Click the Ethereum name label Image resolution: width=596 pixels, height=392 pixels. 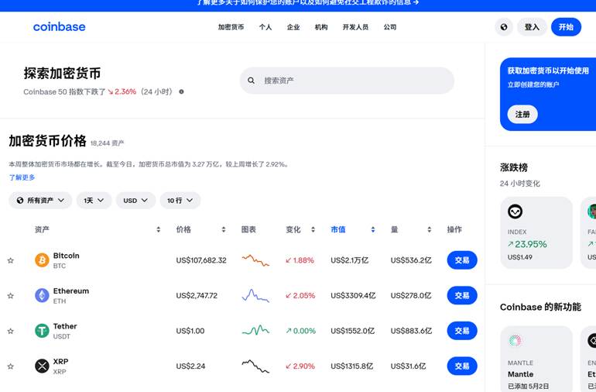71,291
